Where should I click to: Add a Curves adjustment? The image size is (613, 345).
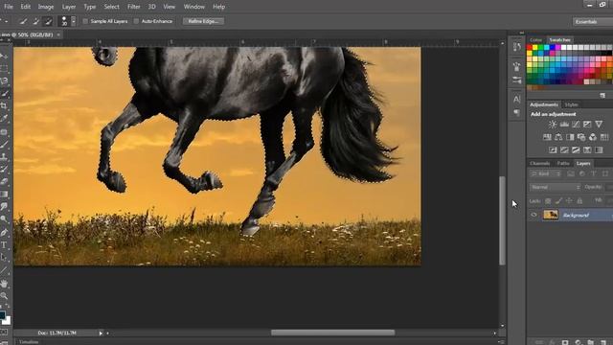[576, 124]
